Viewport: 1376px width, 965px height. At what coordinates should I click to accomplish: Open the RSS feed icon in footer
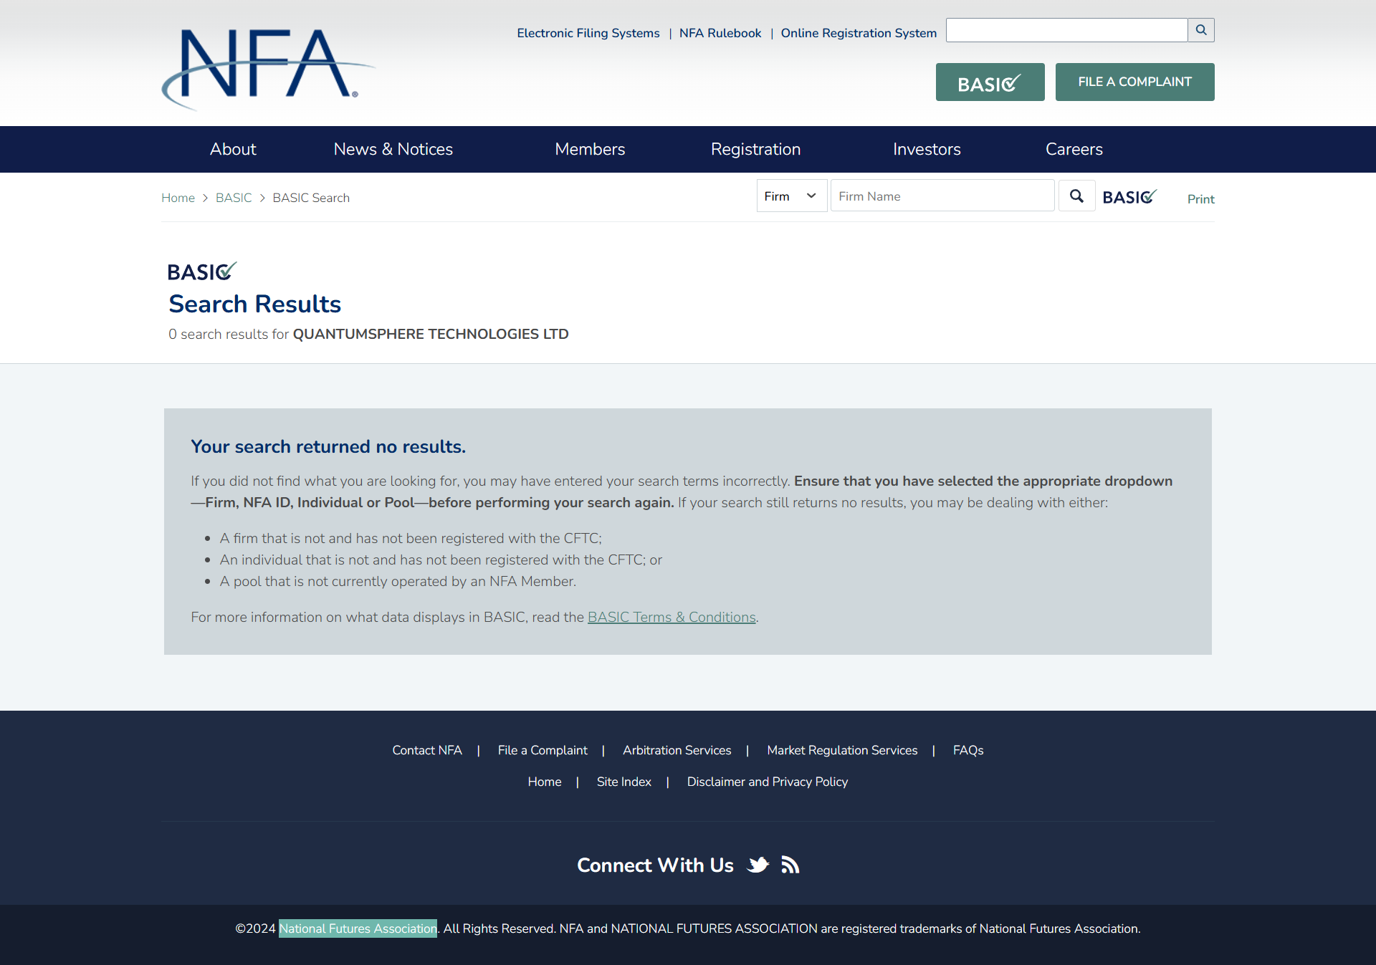click(x=790, y=865)
